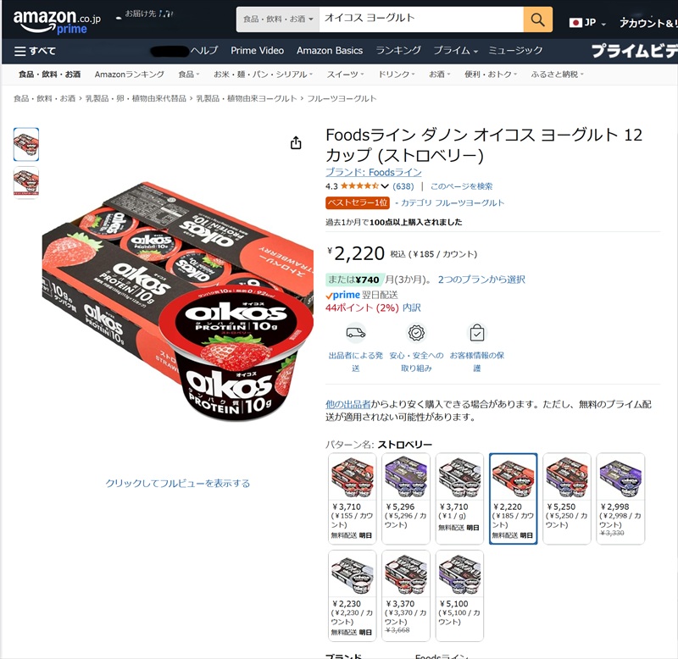This screenshot has height=659, width=678.
Task: Click the share icon above product image
Action: [296, 142]
